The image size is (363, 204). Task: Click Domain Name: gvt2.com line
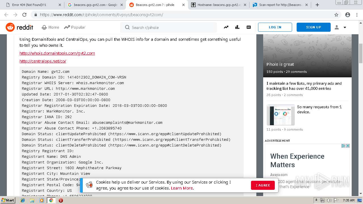(x=45, y=71)
